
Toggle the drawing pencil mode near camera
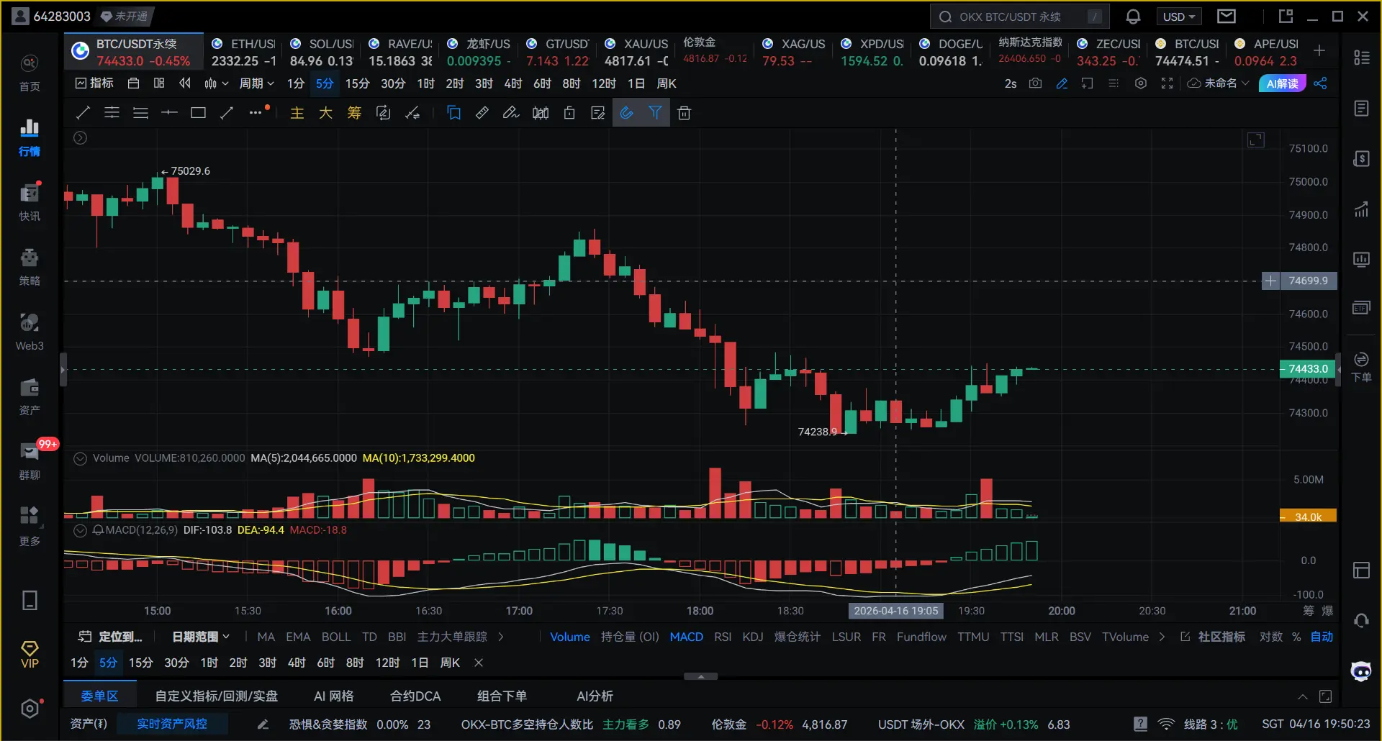click(x=1062, y=83)
